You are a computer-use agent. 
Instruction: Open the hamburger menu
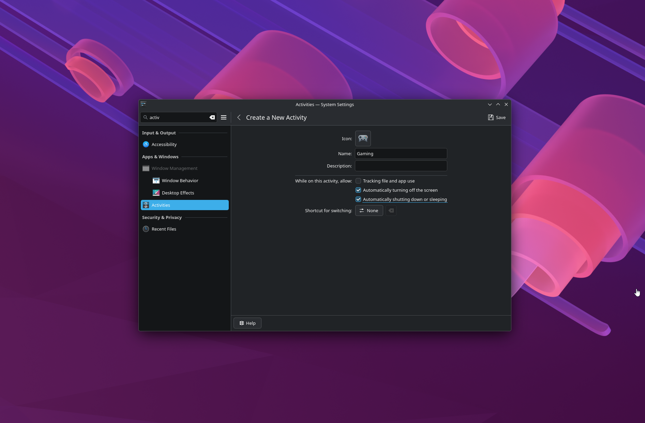[224, 117]
